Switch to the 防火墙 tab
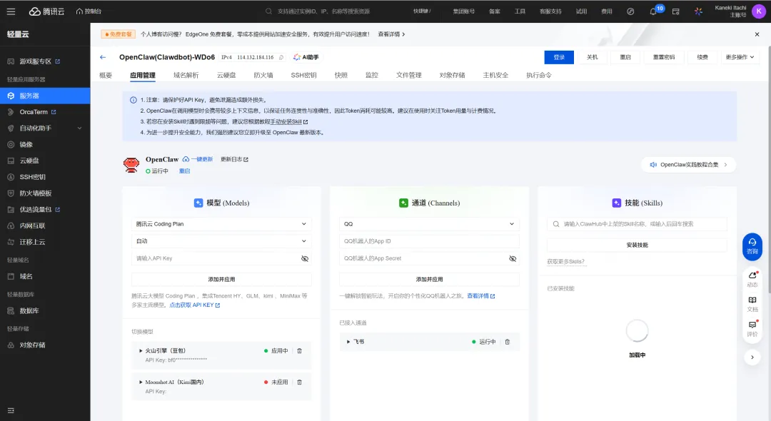Viewport: 771px width, 421px height. (263, 75)
